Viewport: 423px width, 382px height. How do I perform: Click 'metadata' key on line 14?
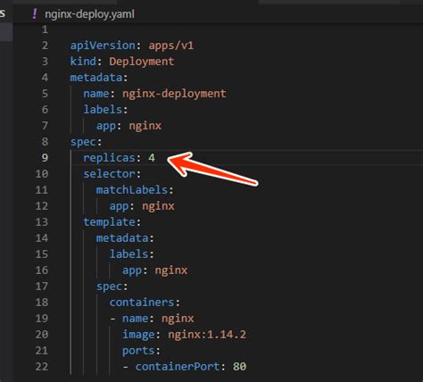tap(122, 238)
